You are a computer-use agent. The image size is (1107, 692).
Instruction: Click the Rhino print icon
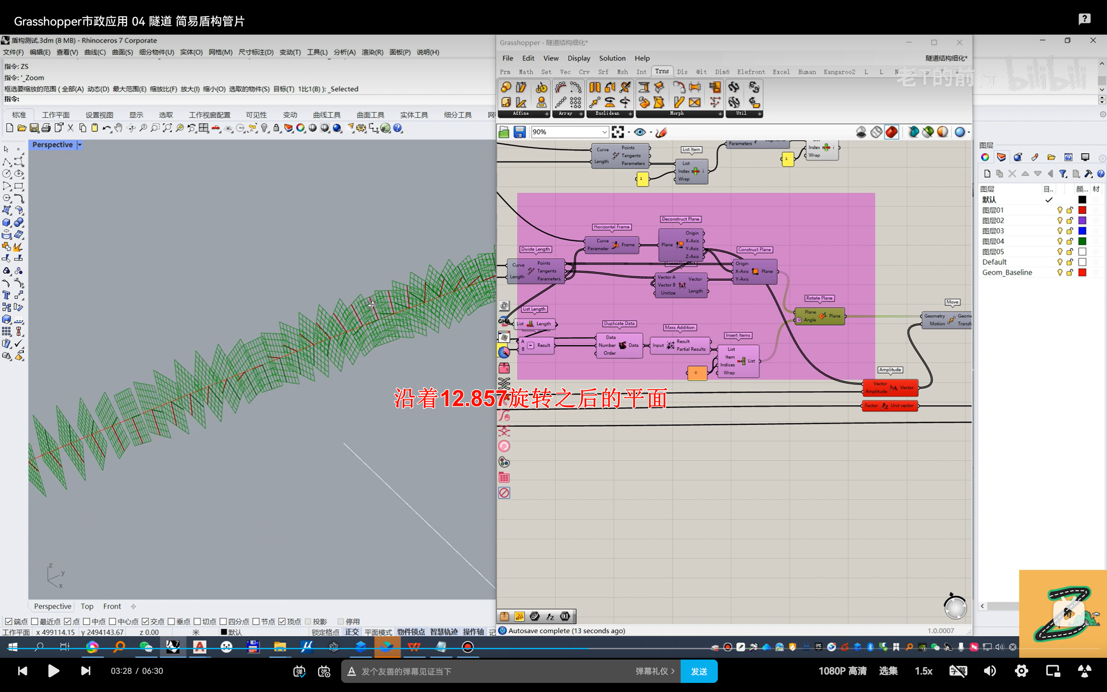pos(46,128)
